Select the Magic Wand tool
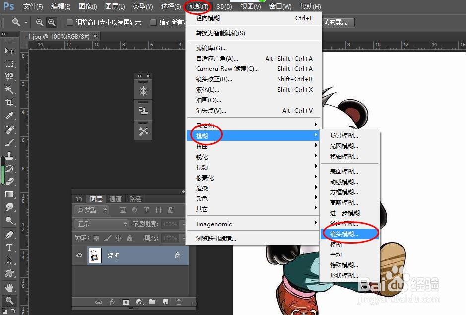Screen dimensions: 466x315 [x=9, y=89]
